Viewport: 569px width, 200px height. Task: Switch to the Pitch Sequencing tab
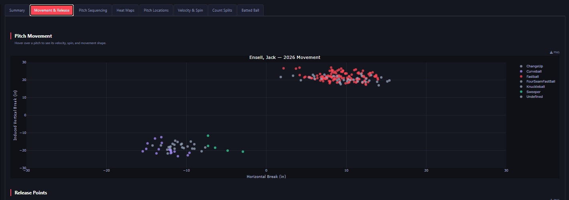[x=93, y=10]
